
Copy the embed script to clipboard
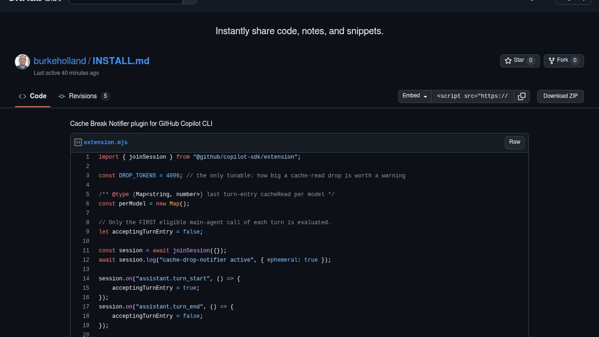point(522,96)
